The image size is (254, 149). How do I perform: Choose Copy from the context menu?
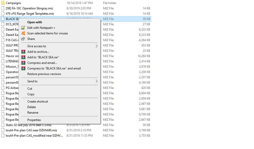click(x=31, y=94)
